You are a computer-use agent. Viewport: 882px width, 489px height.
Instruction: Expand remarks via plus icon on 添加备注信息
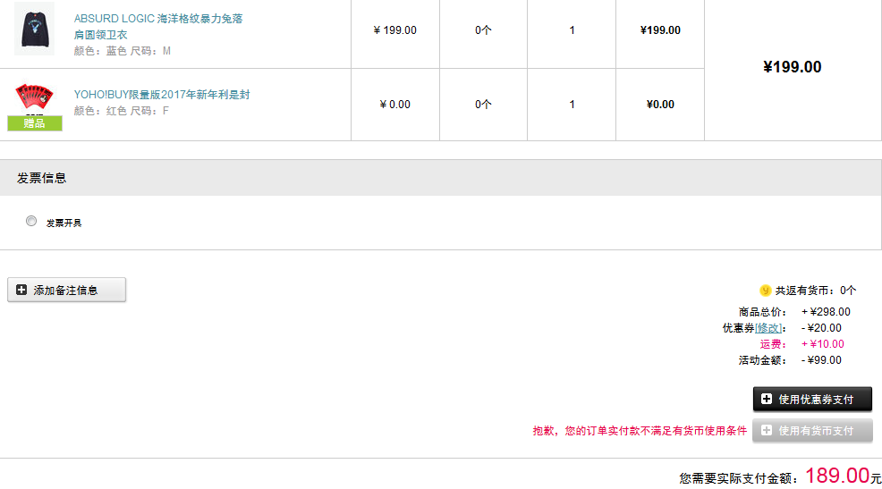(x=21, y=290)
